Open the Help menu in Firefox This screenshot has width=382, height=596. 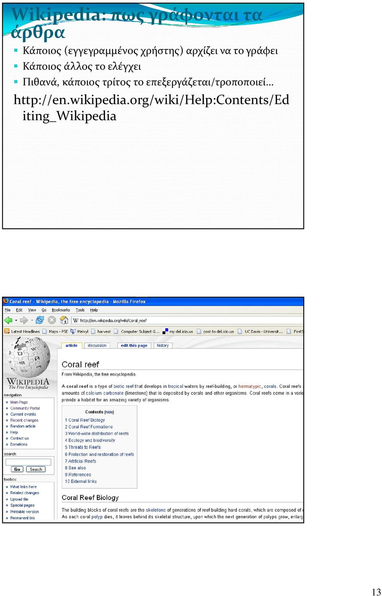94,310
